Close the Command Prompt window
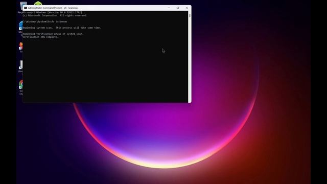 click(x=186, y=8)
